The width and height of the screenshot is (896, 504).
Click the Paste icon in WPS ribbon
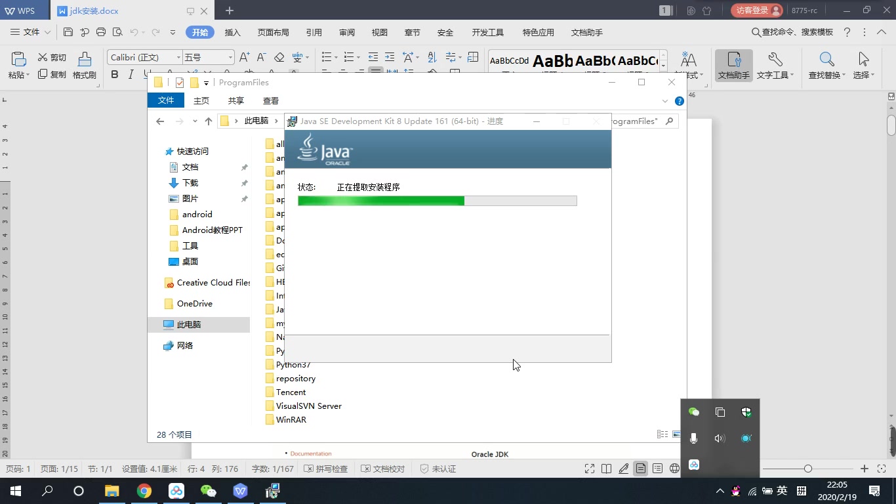[x=18, y=66]
